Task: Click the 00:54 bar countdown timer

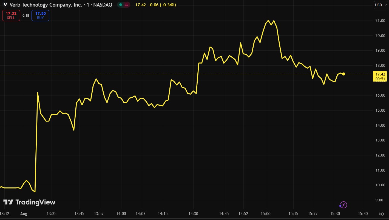Action: point(380,79)
